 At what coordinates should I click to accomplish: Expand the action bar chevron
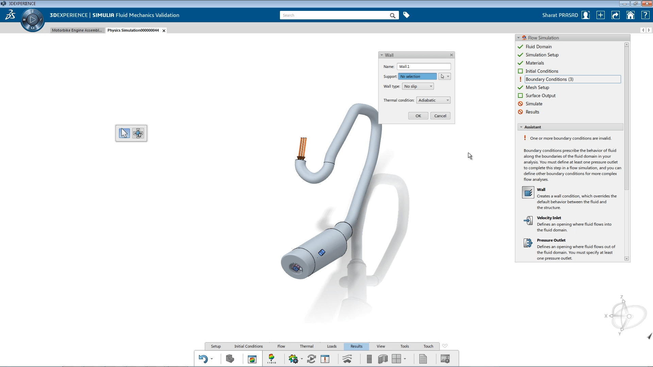click(x=445, y=346)
